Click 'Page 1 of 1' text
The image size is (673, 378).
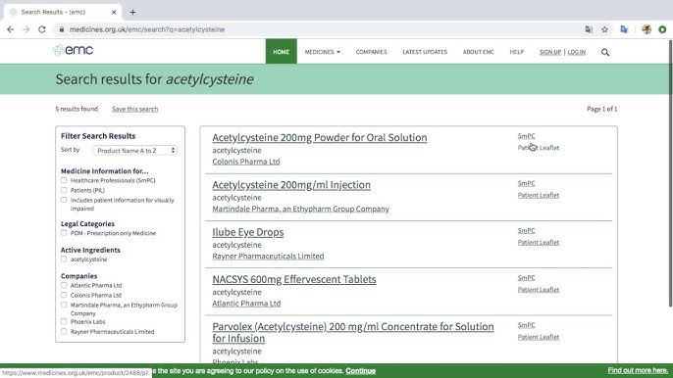(x=602, y=109)
